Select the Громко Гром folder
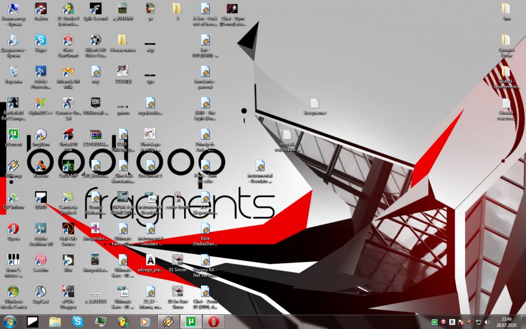The width and height of the screenshot is (526, 329). [x=506, y=46]
